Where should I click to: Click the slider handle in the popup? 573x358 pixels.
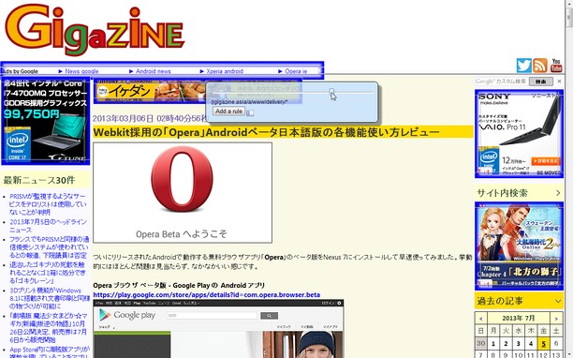(331, 92)
